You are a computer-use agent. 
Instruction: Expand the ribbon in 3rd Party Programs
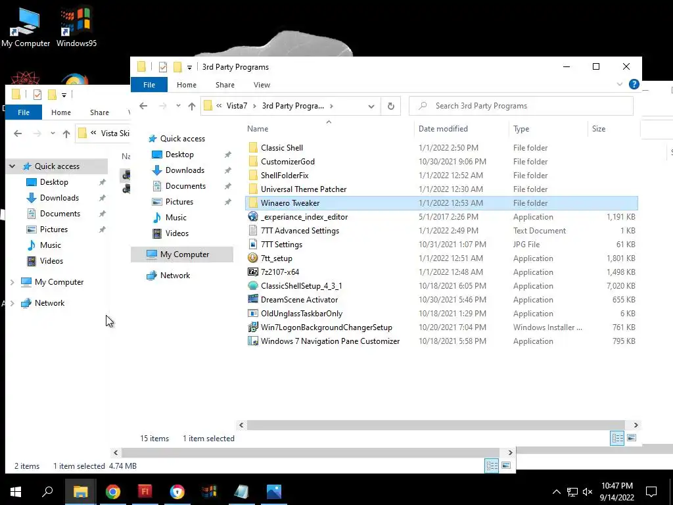click(619, 84)
